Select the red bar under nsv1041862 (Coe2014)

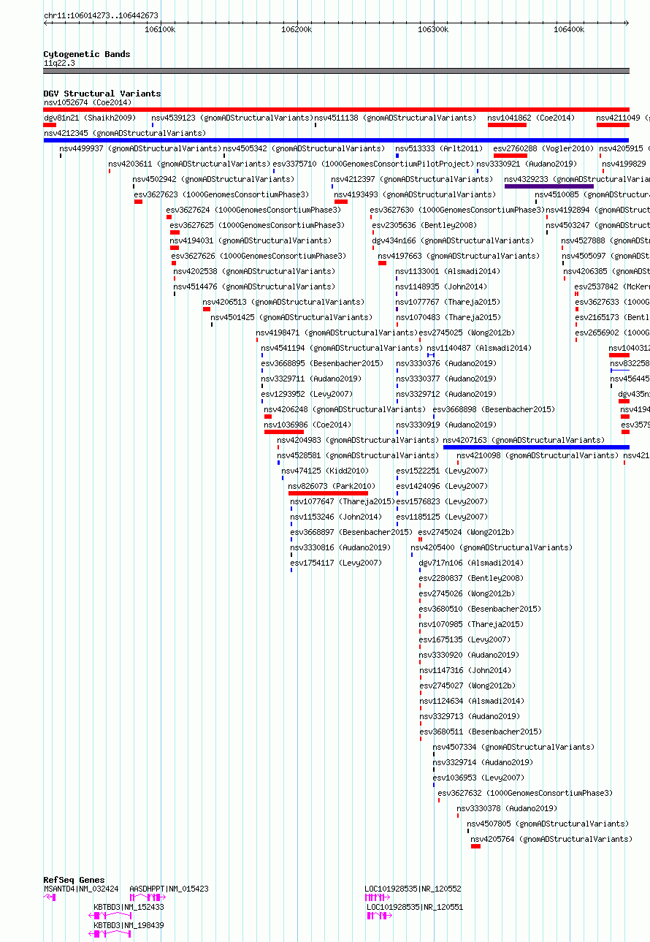coord(507,125)
